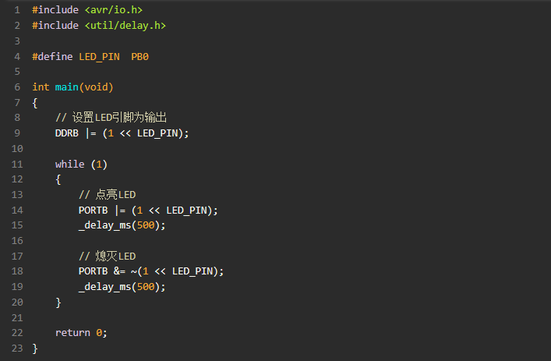Click the PB0 value on line 4
The height and width of the screenshot is (361, 551).
140,57
